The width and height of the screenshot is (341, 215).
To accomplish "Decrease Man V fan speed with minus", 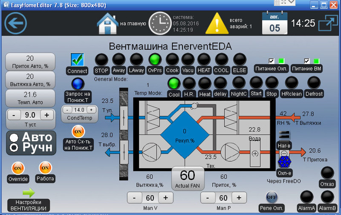I will coord(134,198).
